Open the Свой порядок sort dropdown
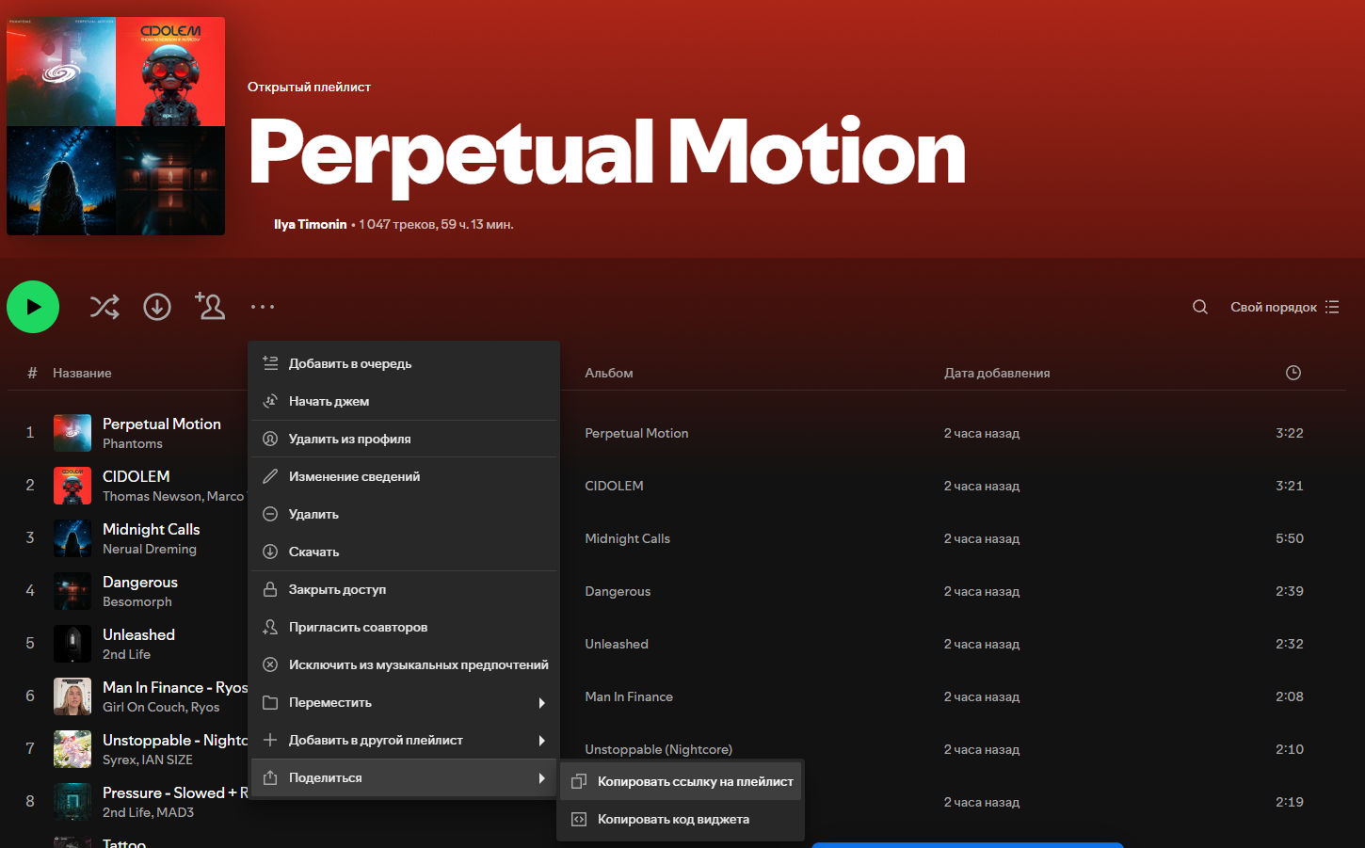1365x848 pixels. pyautogui.click(x=1284, y=307)
